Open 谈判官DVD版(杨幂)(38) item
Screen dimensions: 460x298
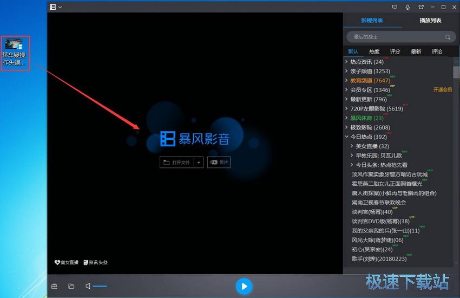[x=380, y=222]
